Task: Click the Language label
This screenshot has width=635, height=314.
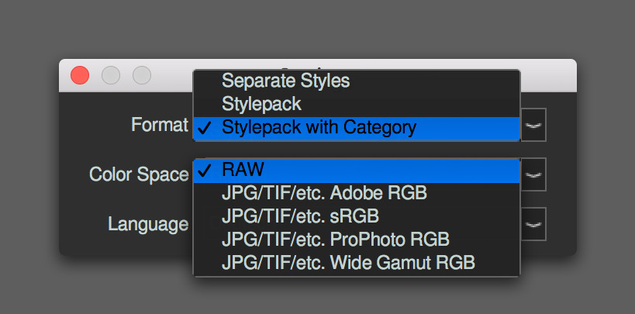Action: pyautogui.click(x=148, y=225)
